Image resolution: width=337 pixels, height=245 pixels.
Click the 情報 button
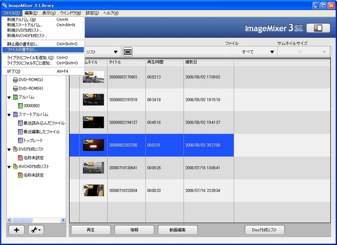[134, 230]
